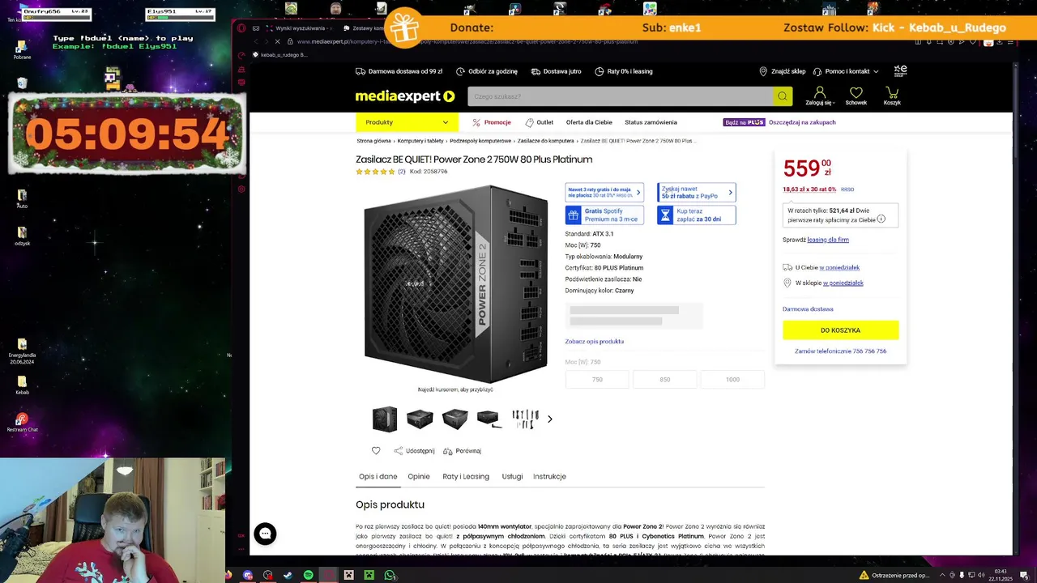Click Kup teraz zapłać za 30 dni
The image size is (1037, 583).
pyautogui.click(x=696, y=215)
